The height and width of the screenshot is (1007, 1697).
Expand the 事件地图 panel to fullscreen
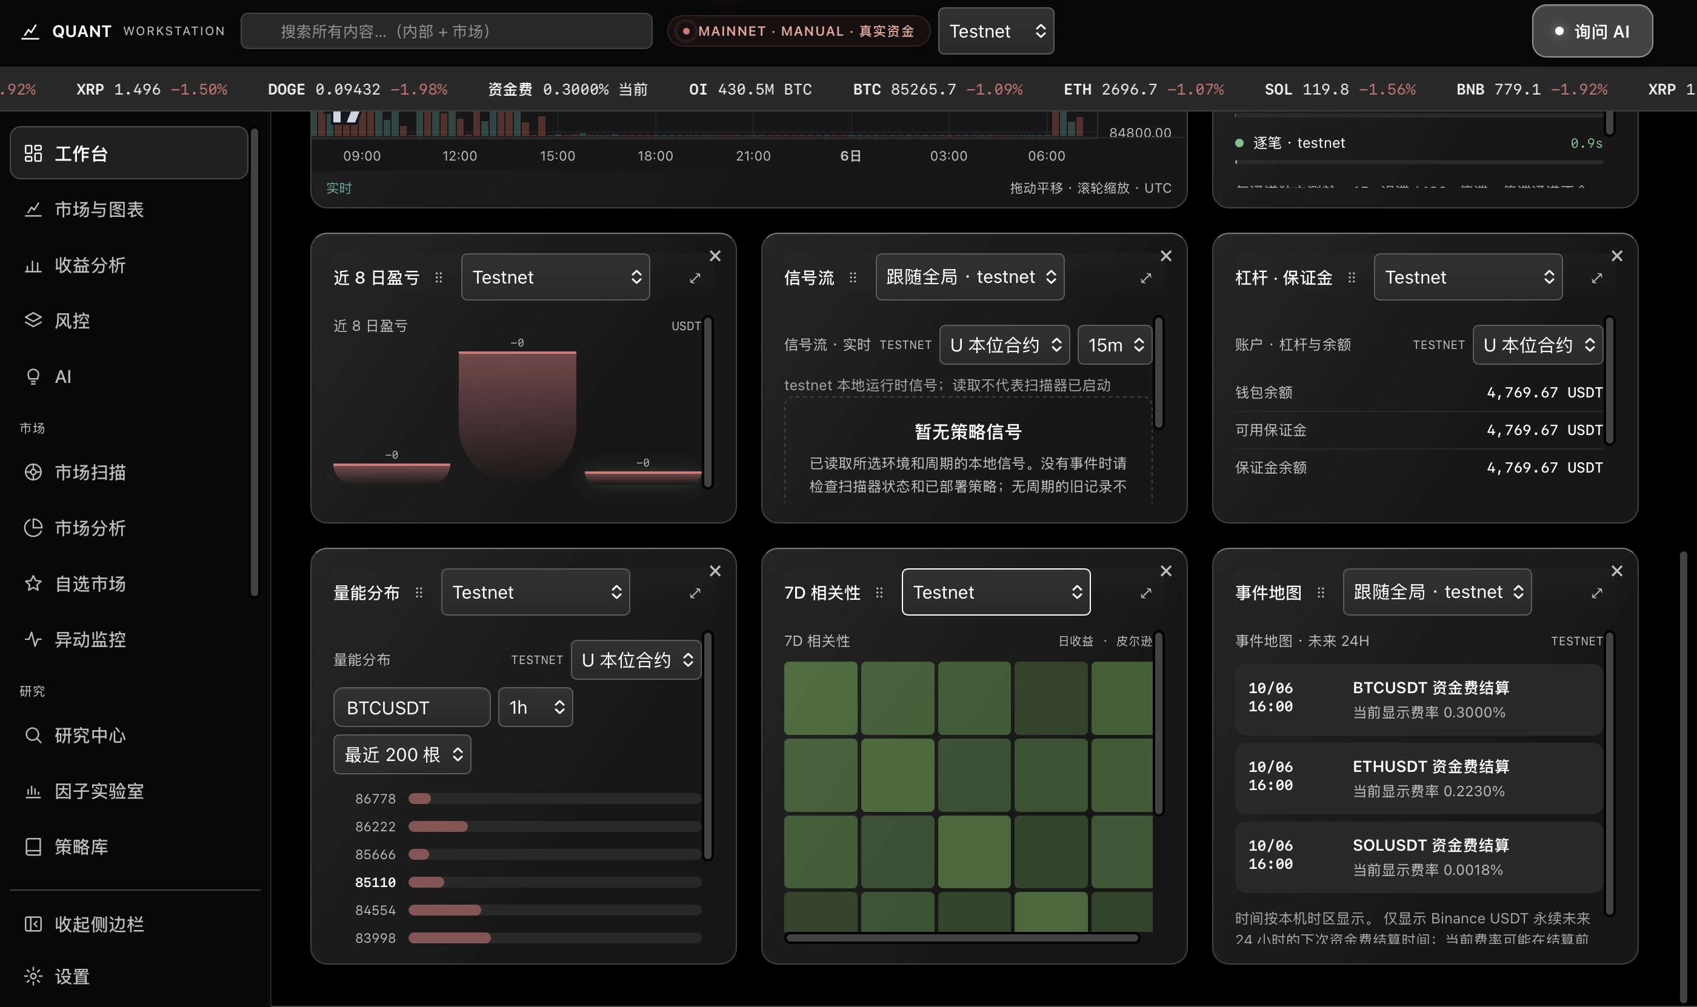[x=1596, y=593]
